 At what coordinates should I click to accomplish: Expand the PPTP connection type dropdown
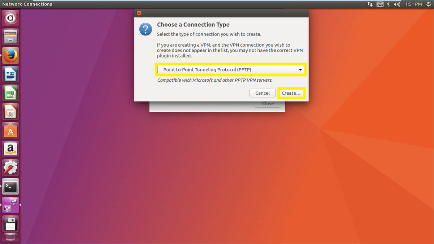(x=231, y=70)
